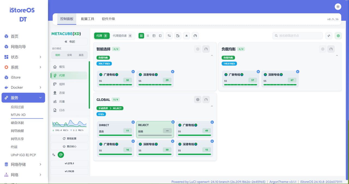Click the target icon in 智能选择 group
The image size is (349, 184).
click(x=198, y=49)
